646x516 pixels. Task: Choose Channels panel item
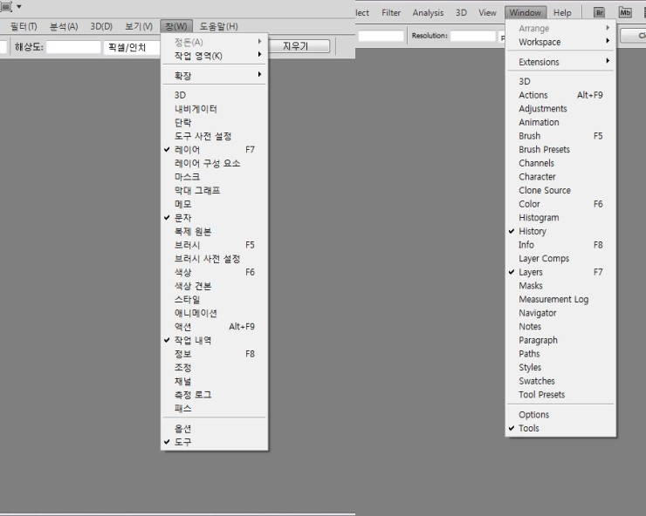pyautogui.click(x=560, y=163)
